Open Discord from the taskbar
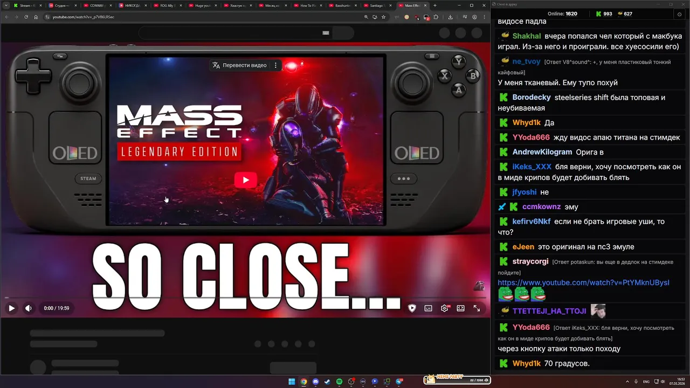690x388 pixels. click(315, 382)
